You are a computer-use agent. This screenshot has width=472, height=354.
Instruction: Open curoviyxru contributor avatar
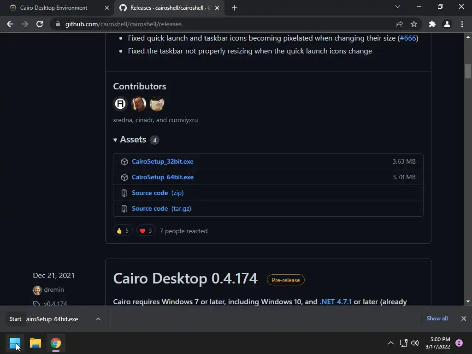157,104
